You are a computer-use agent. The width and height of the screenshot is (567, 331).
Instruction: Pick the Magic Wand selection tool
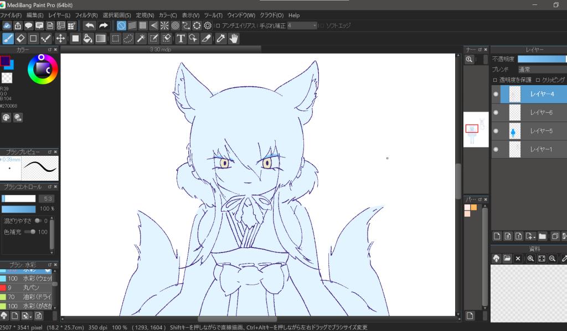(x=141, y=38)
